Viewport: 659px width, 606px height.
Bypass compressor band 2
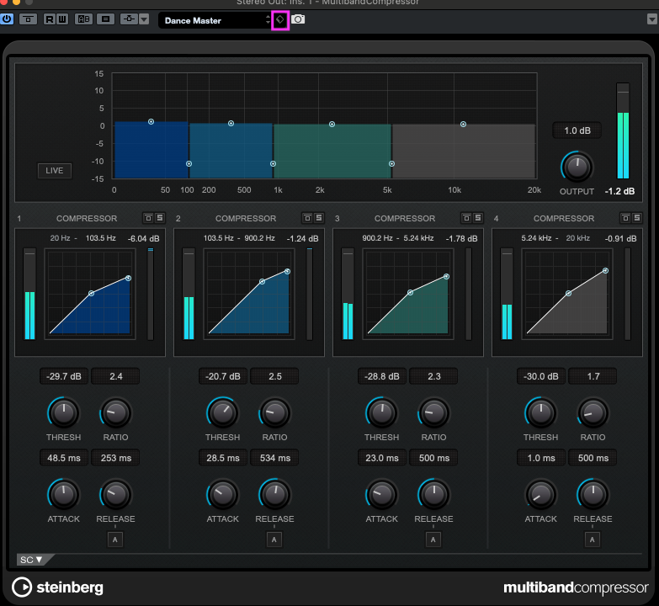click(308, 218)
